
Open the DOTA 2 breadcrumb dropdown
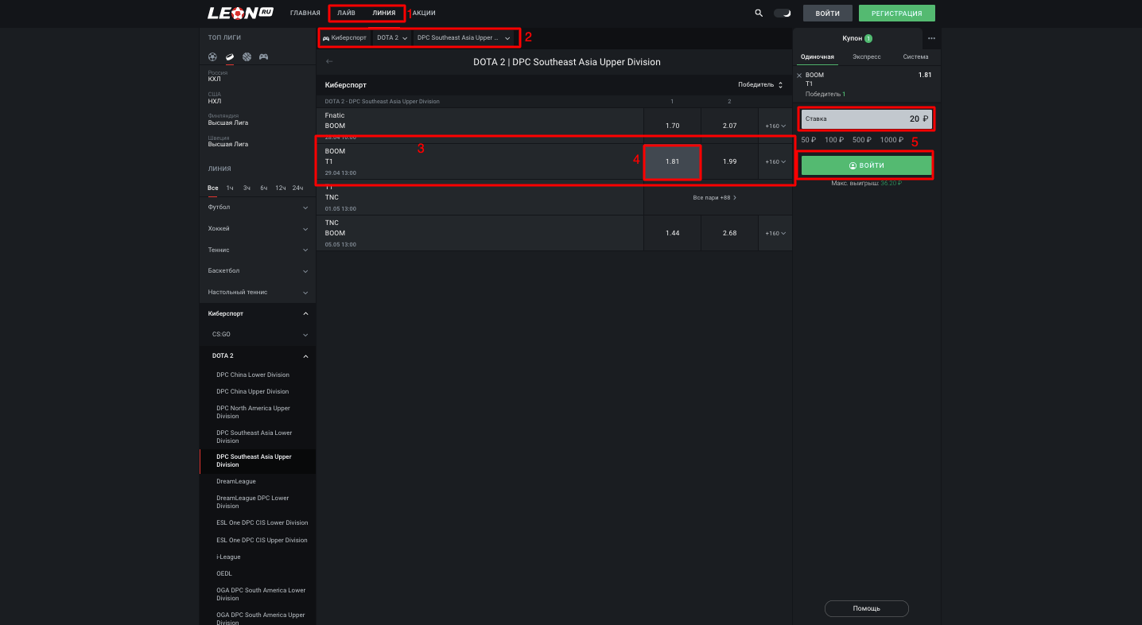392,37
